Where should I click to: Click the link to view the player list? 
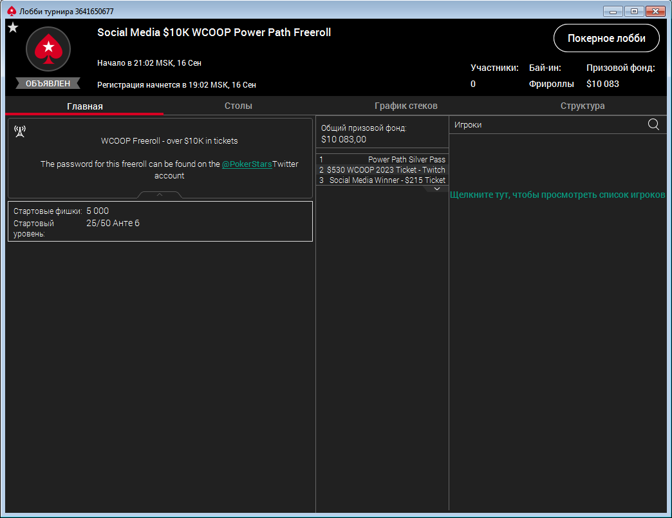557,195
